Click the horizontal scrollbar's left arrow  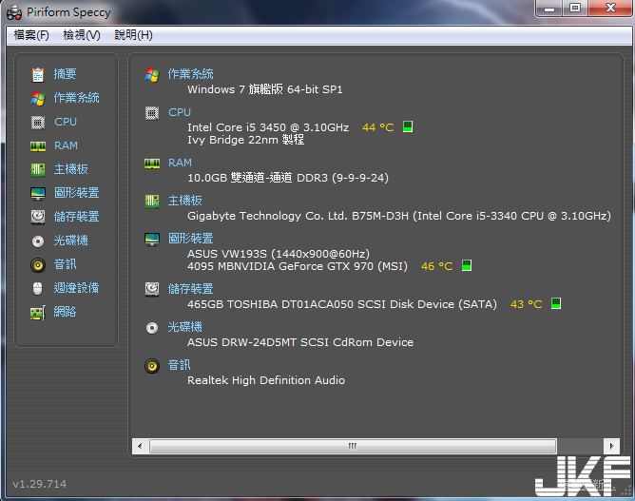point(140,445)
